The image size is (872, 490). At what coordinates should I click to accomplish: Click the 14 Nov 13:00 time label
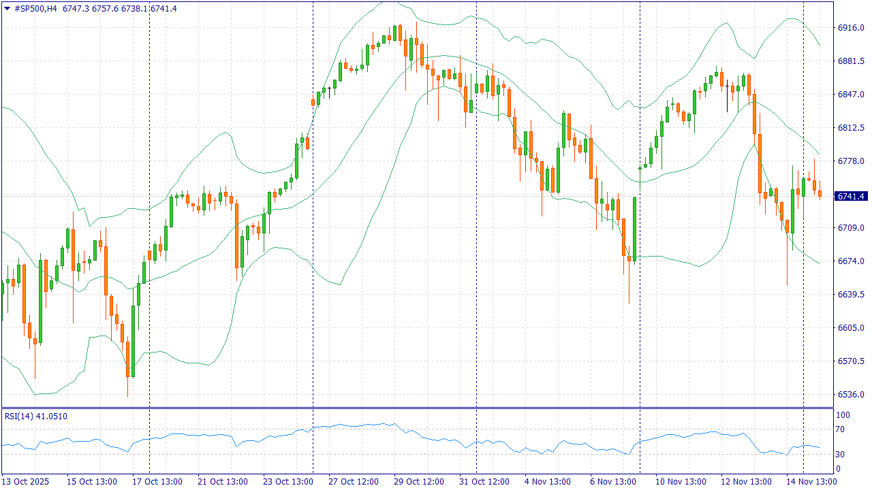tap(811, 482)
